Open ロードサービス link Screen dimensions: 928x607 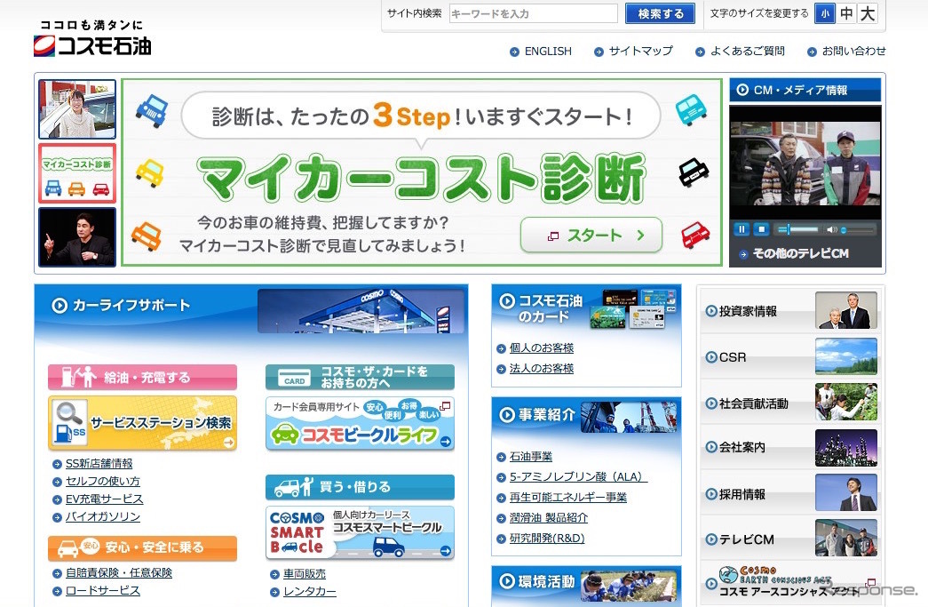pos(102,591)
